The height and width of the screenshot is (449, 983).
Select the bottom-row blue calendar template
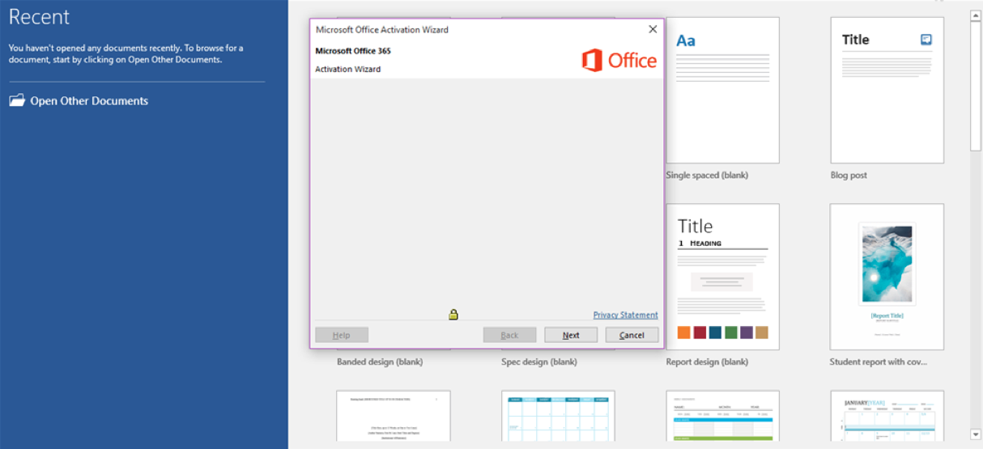[x=558, y=416]
